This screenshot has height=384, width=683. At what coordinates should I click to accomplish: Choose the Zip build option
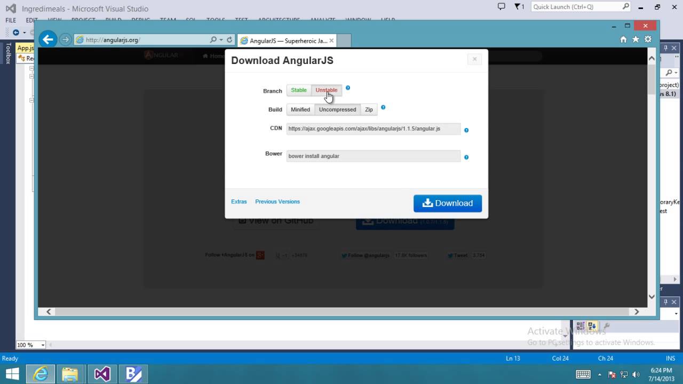click(369, 109)
